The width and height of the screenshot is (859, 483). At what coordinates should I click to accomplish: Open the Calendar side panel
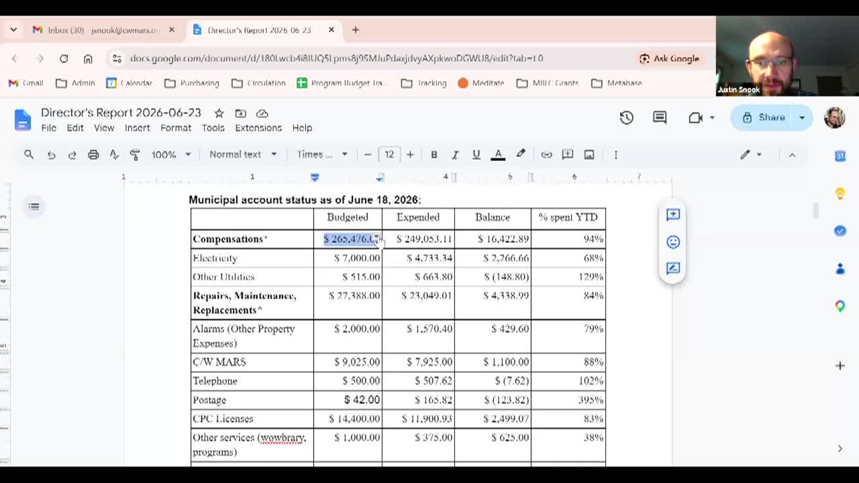click(x=840, y=156)
